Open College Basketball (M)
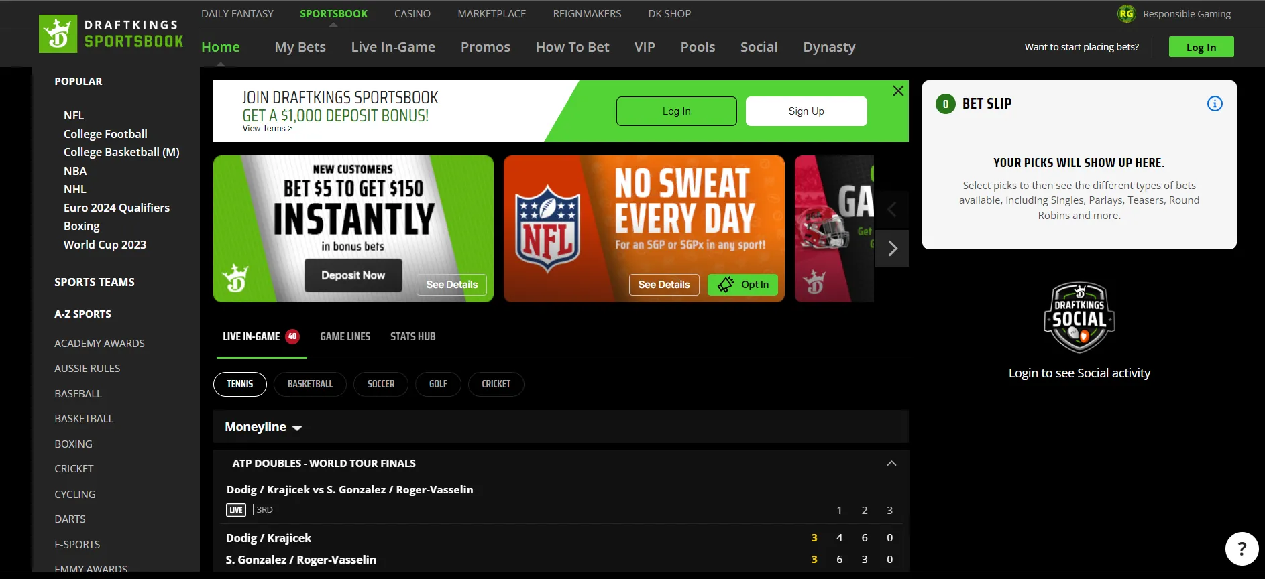This screenshot has width=1265, height=579. (121, 152)
